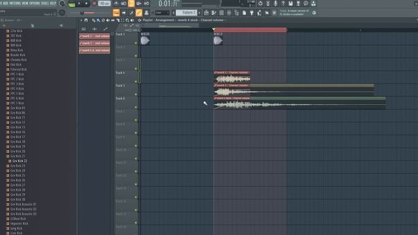Turn the main volume knob
This screenshot has width=418, height=235.
click(62, 3)
